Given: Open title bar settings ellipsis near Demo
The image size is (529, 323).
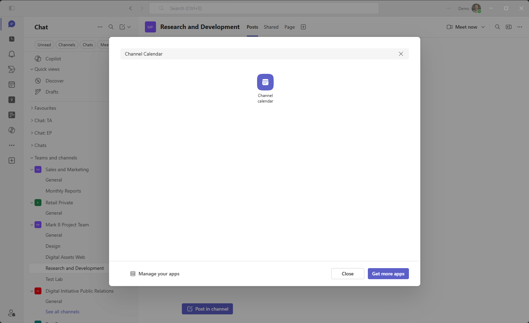Looking at the screenshot, I should (x=449, y=8).
